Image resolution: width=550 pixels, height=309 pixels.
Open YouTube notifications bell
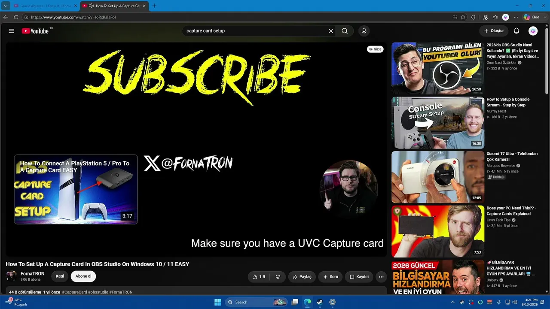516,31
